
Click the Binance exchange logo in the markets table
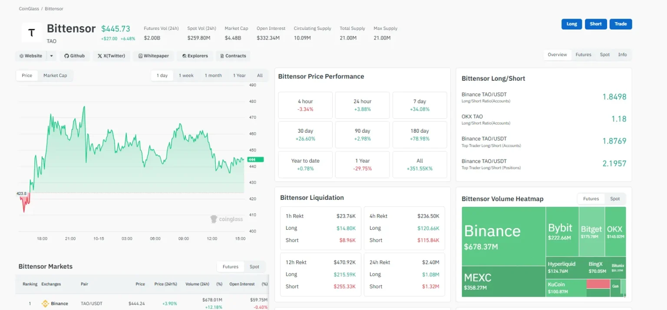click(45, 303)
